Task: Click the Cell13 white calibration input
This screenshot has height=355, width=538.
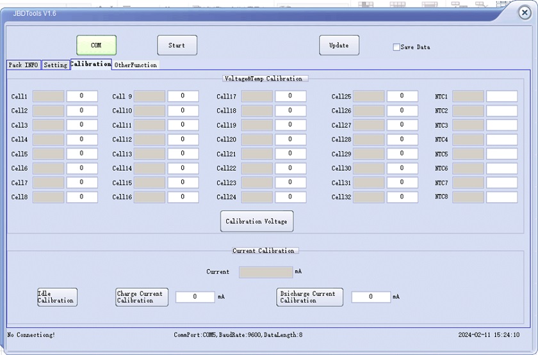Action: point(183,154)
